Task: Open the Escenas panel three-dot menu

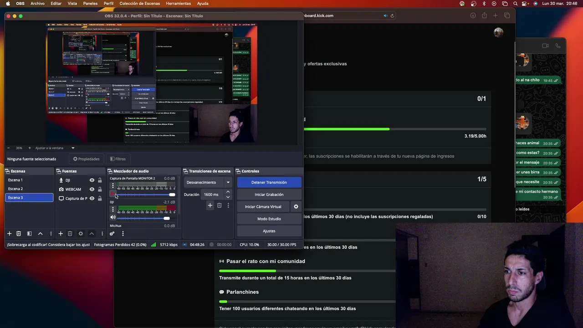Action: 51,234
